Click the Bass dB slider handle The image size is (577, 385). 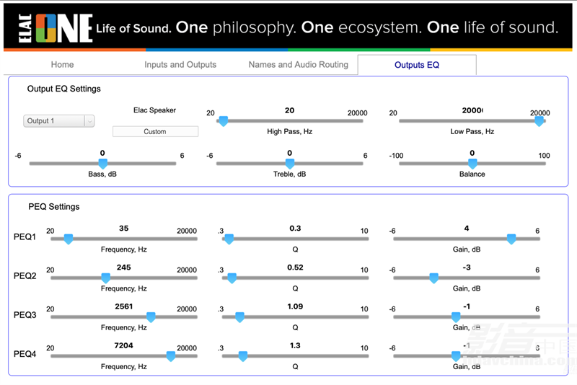[x=103, y=164]
